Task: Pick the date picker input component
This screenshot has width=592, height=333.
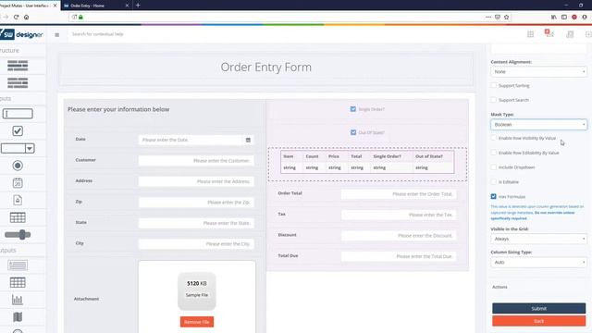Action: 18,183
